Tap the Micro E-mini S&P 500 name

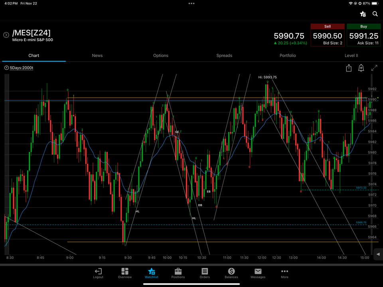click(32, 40)
